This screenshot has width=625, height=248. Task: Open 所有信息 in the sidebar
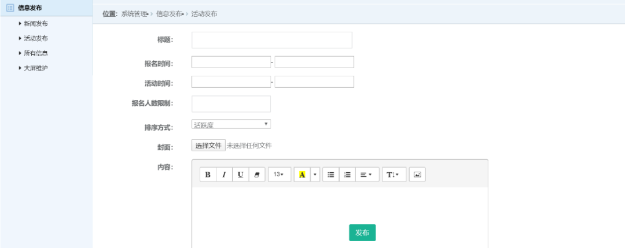tap(36, 53)
